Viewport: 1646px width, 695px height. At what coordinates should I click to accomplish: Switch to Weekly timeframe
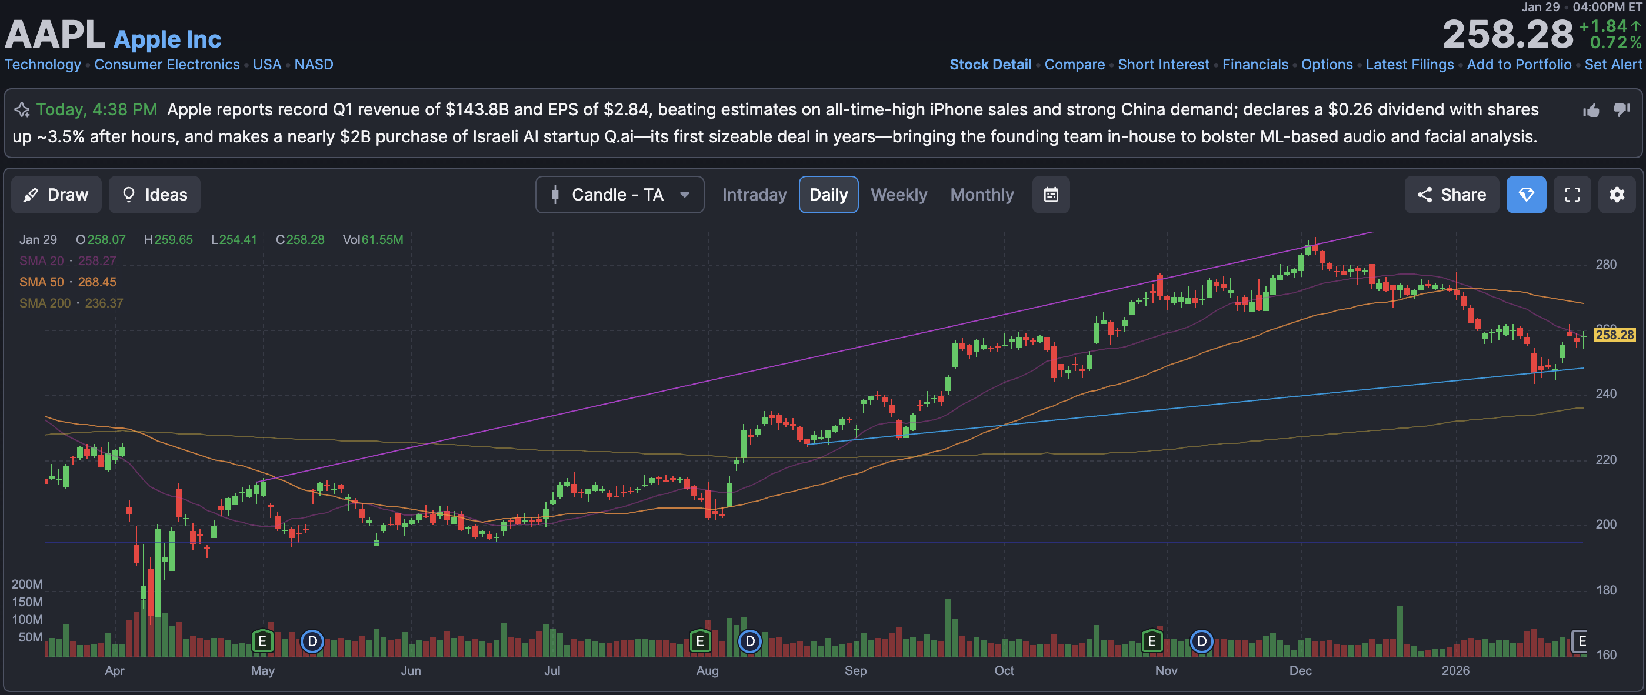click(x=898, y=195)
